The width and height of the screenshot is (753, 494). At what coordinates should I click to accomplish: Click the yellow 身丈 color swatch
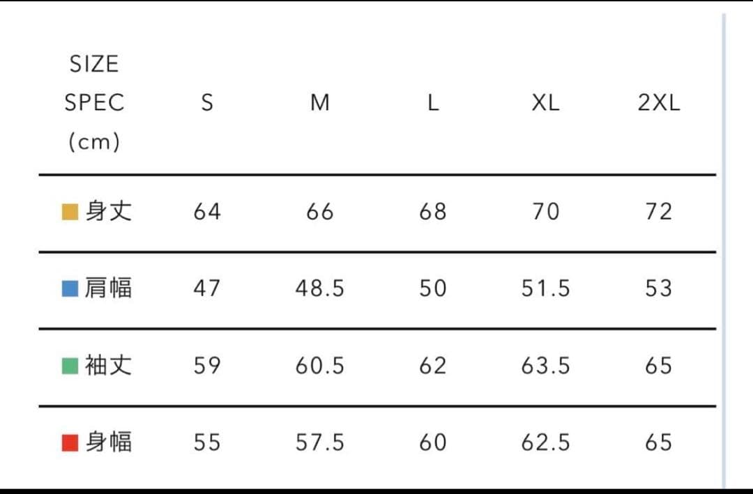pos(69,212)
